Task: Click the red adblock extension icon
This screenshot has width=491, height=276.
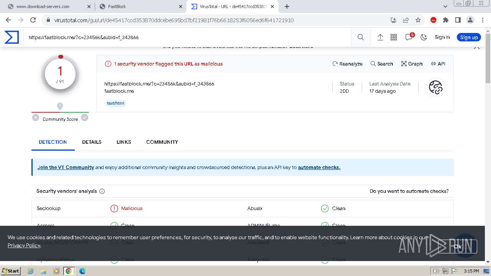Action: (433, 20)
